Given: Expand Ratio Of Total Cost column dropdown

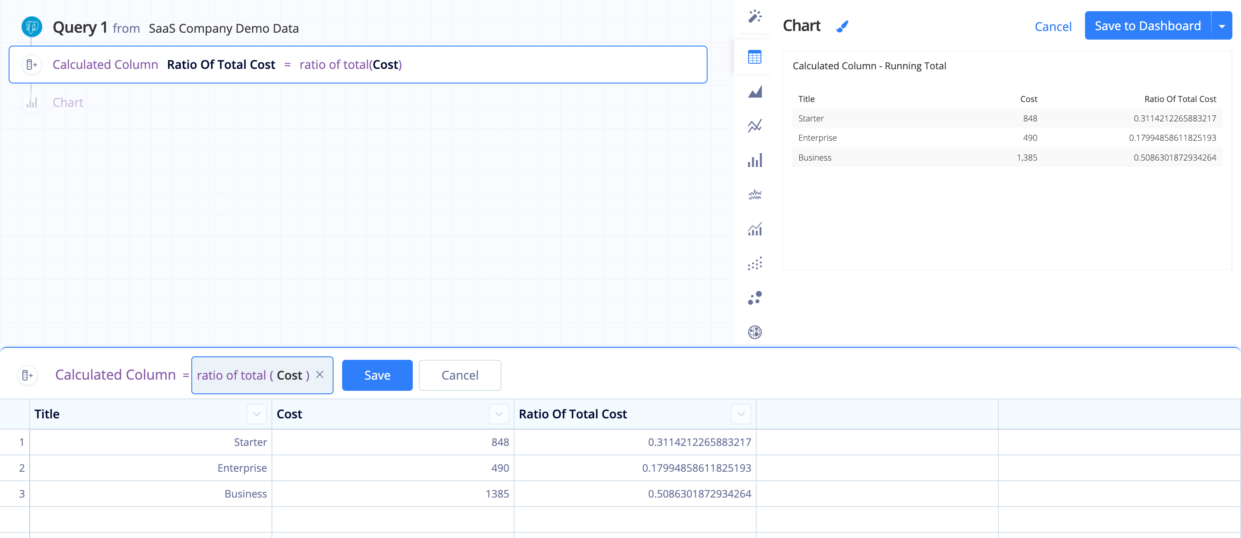Looking at the screenshot, I should 739,414.
